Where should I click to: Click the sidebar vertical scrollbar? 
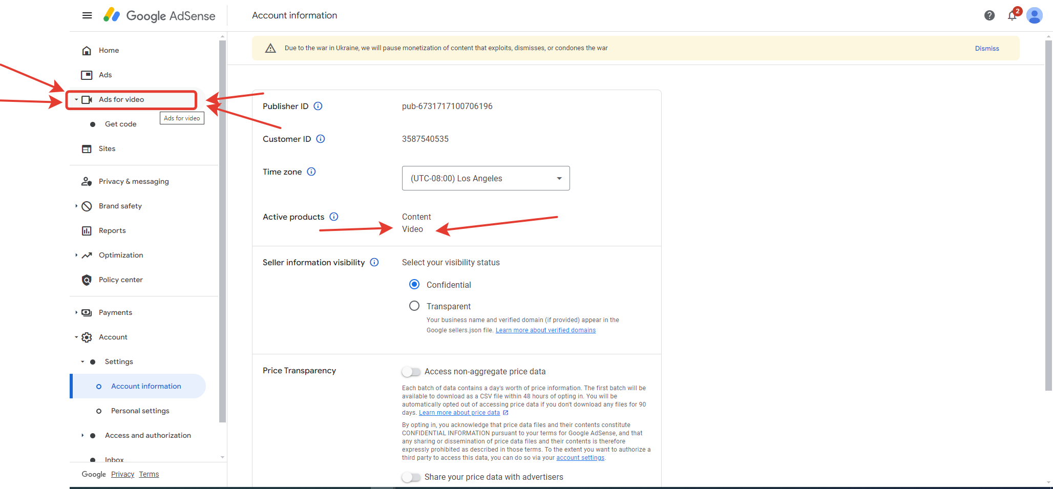click(222, 231)
